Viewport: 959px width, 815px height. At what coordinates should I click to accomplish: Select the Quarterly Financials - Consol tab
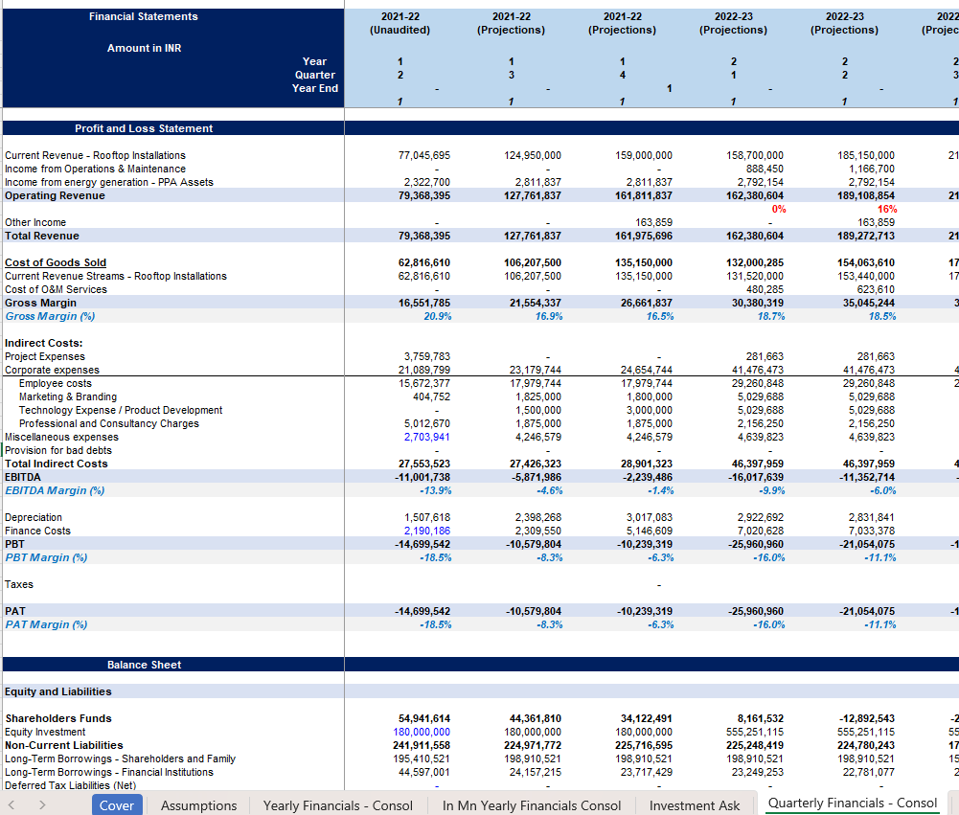click(853, 804)
